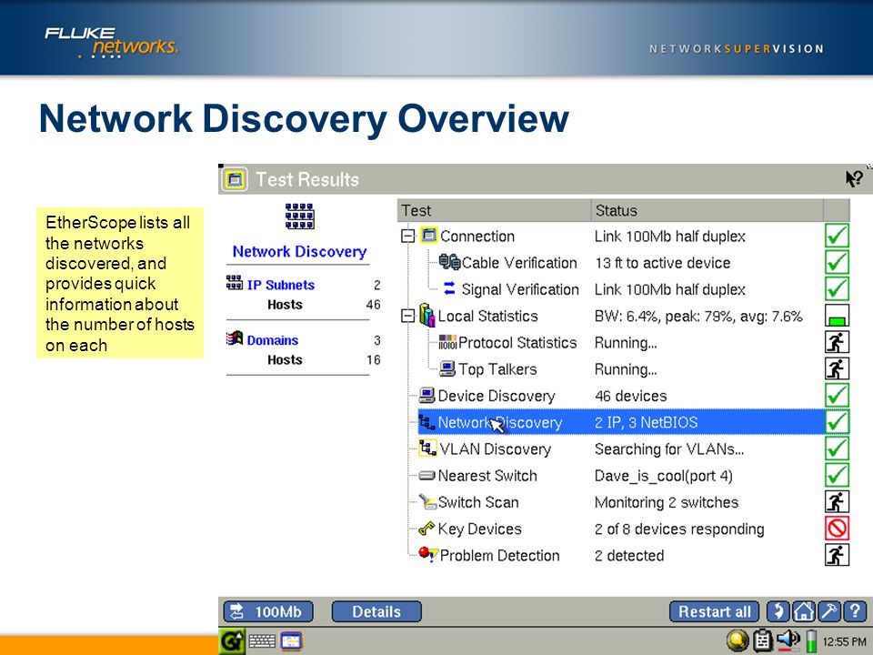Image resolution: width=873 pixels, height=655 pixels.
Task: Click the Key Devices key icon
Action: [426, 528]
